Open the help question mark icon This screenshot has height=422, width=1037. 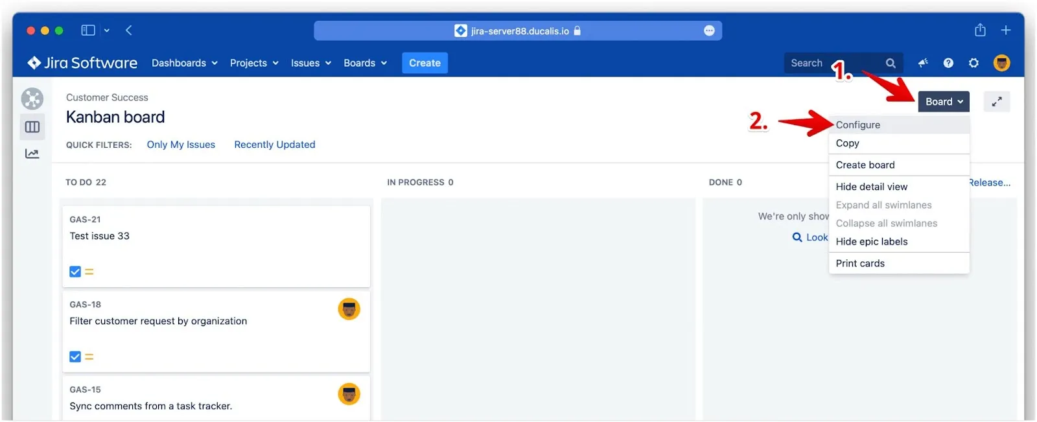(x=948, y=63)
